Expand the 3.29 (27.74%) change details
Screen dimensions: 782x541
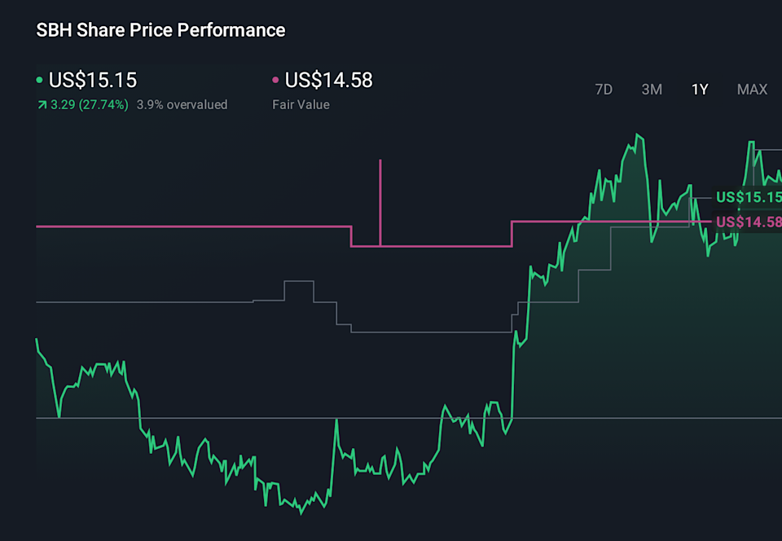tap(90, 104)
